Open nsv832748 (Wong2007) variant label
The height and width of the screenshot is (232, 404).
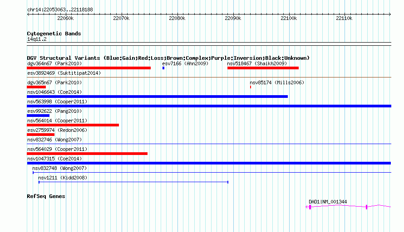click(x=59, y=168)
